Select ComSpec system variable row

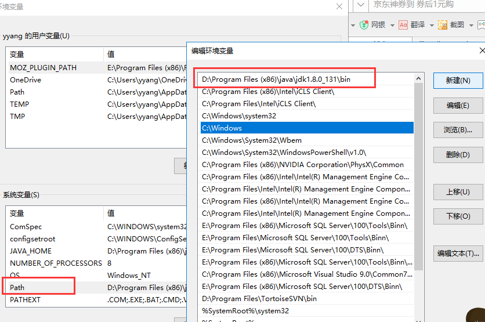tap(97, 226)
